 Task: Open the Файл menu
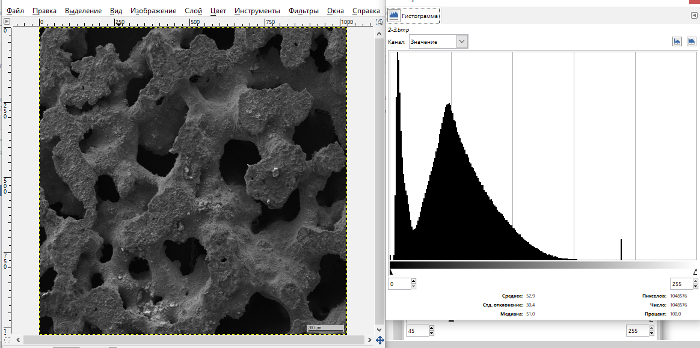15,11
